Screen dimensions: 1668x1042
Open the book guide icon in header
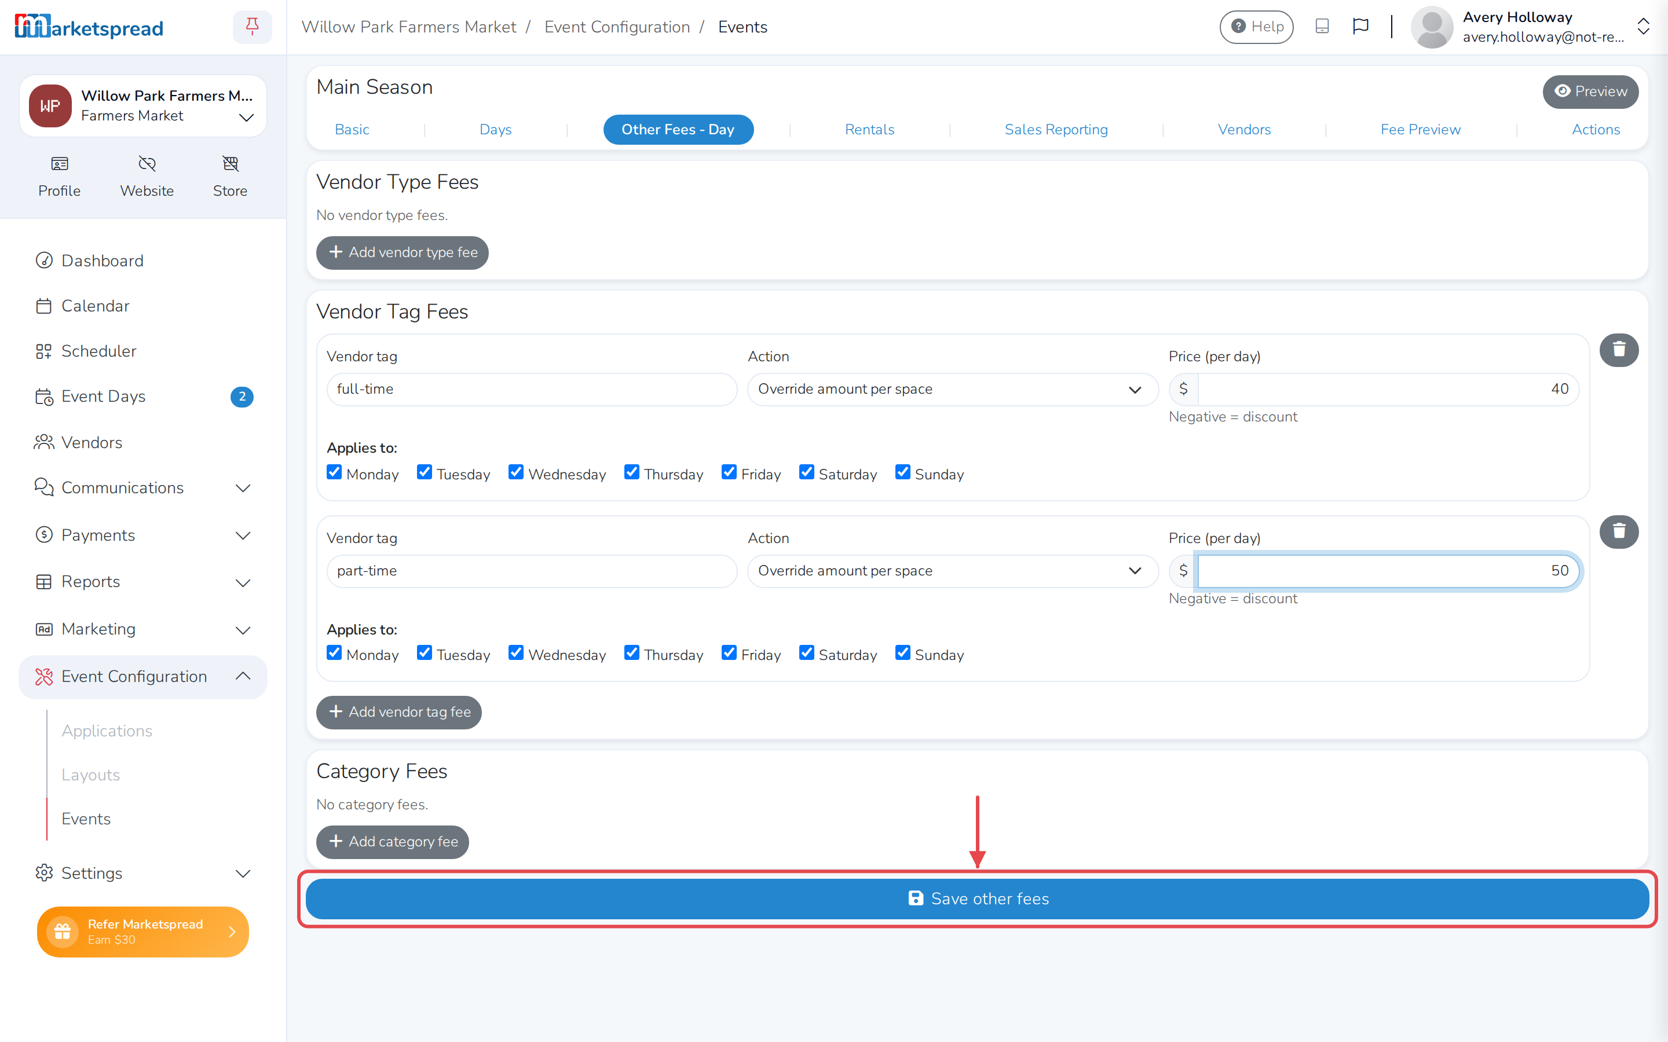[1321, 27]
